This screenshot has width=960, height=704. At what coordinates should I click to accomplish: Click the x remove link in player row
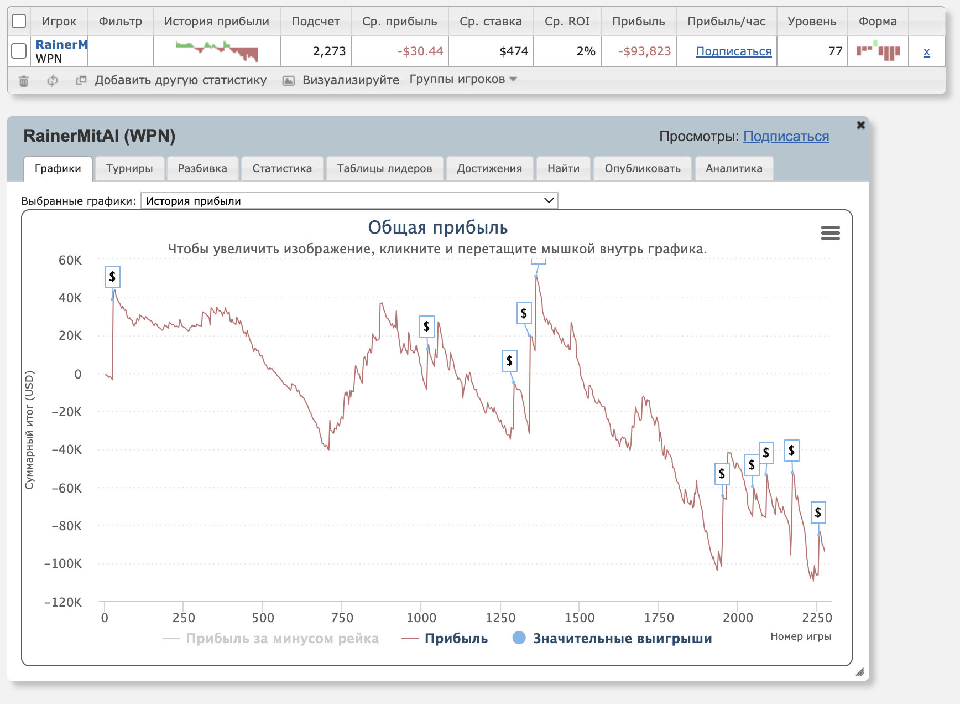[x=926, y=52]
